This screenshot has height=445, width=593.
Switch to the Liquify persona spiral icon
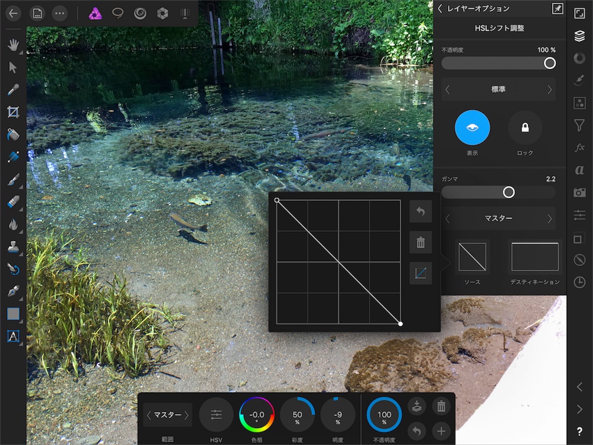(140, 14)
